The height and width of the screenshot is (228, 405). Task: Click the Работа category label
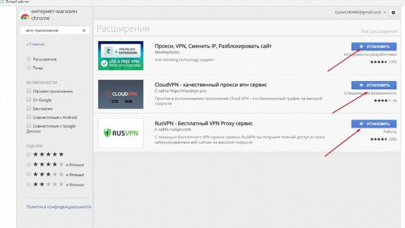pyautogui.click(x=390, y=132)
